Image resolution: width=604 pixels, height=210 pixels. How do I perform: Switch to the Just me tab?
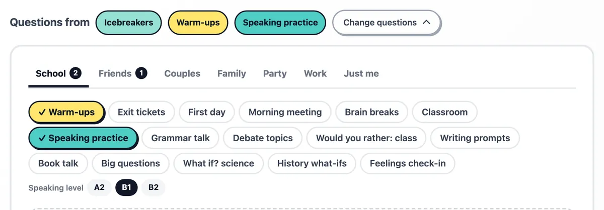[361, 73]
